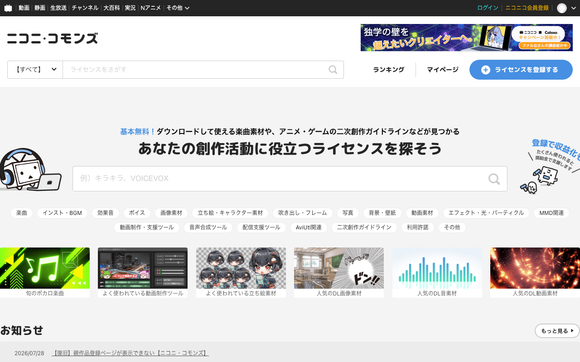
Task: Select the 利用許諾 tag
Action: point(418,228)
